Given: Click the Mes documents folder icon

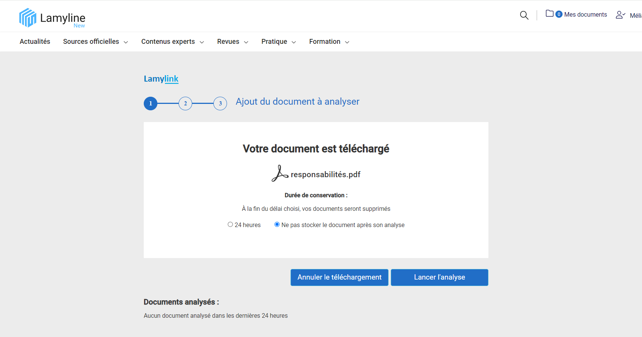Looking at the screenshot, I should tap(549, 14).
